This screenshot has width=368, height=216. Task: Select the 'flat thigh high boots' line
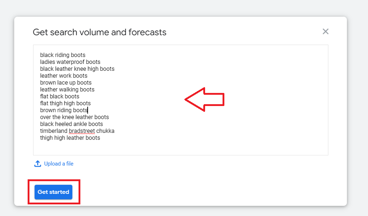pyautogui.click(x=65, y=103)
